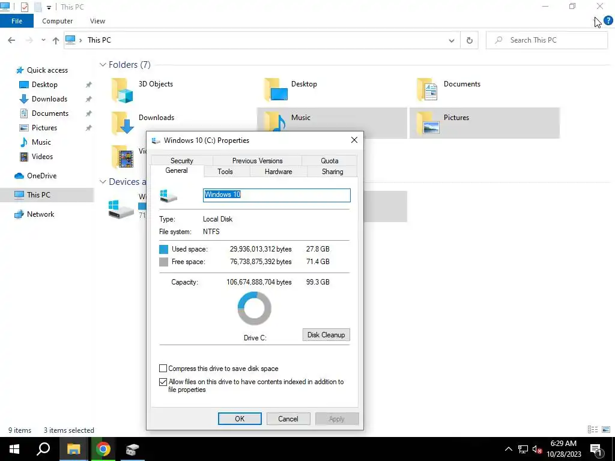
Task: Open the Computer ribbon tab
Action: click(x=57, y=21)
